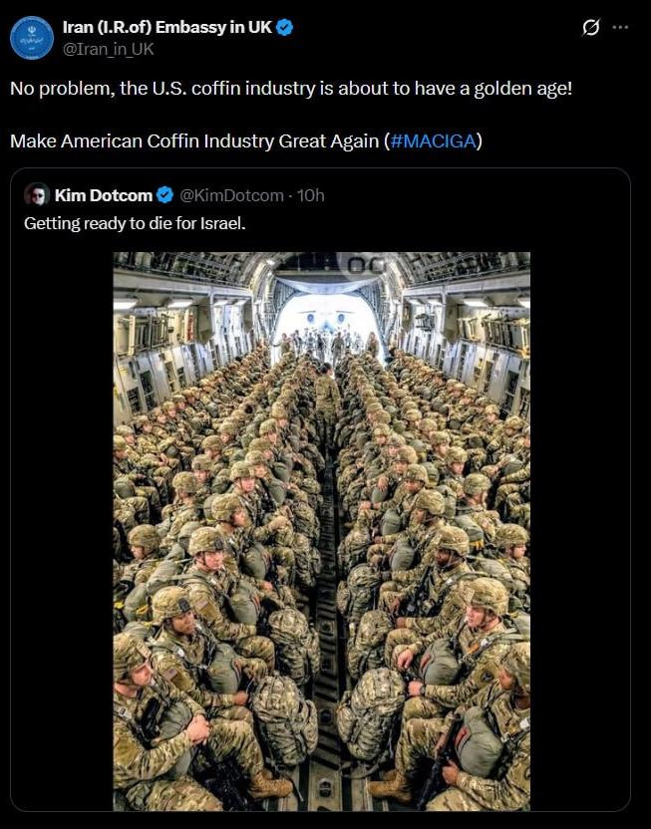651x829 pixels.
Task: Go to the @KimDotcom handle
Action: pos(231,195)
